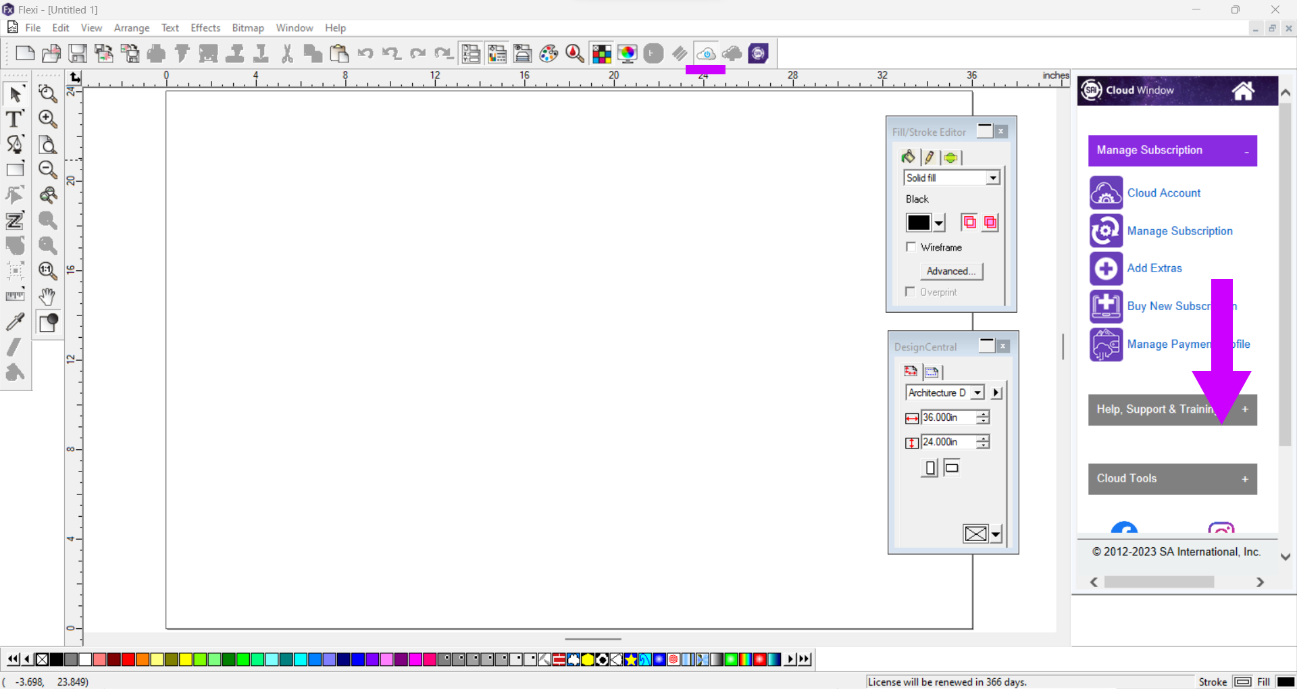Adjust page width stepper arrows
This screenshot has height=689, width=1297.
[983, 417]
